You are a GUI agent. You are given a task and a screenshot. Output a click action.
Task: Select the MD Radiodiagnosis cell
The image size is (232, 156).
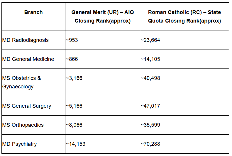[26, 40]
